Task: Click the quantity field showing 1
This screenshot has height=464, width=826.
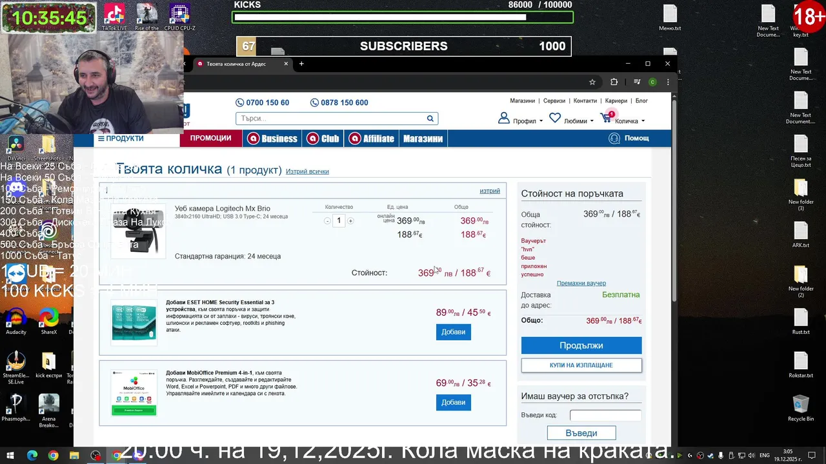Action: pyautogui.click(x=339, y=220)
